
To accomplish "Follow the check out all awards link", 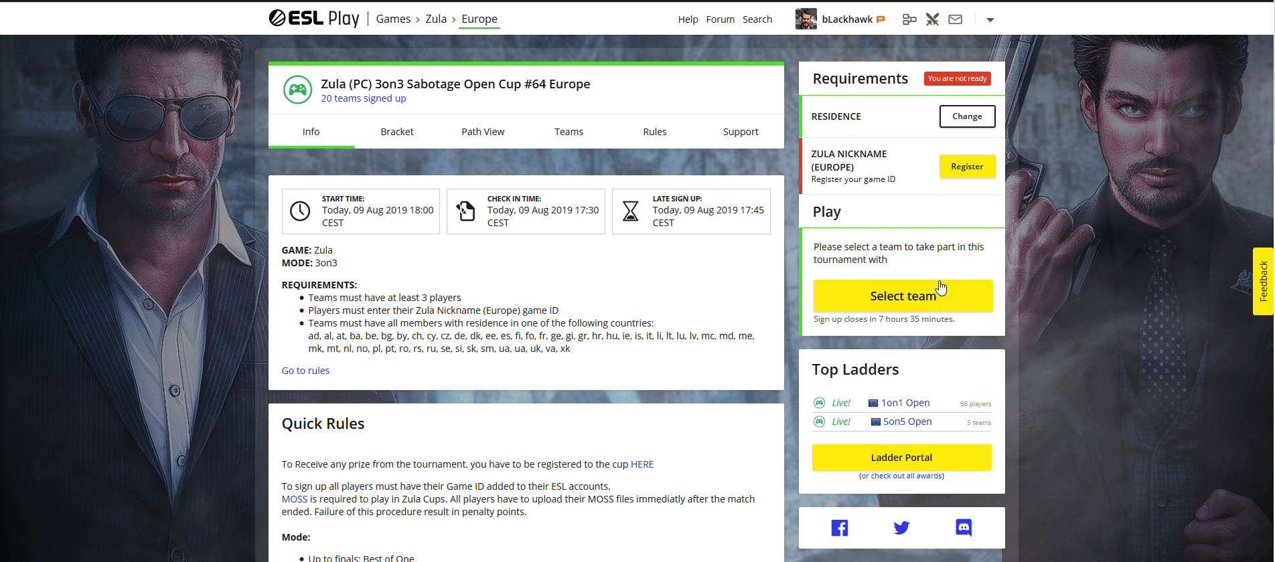I will tap(901, 476).
